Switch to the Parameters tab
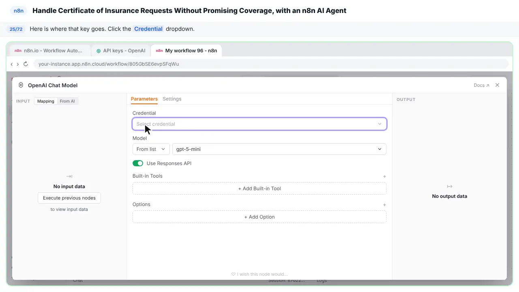The image size is (519, 292). click(x=144, y=99)
